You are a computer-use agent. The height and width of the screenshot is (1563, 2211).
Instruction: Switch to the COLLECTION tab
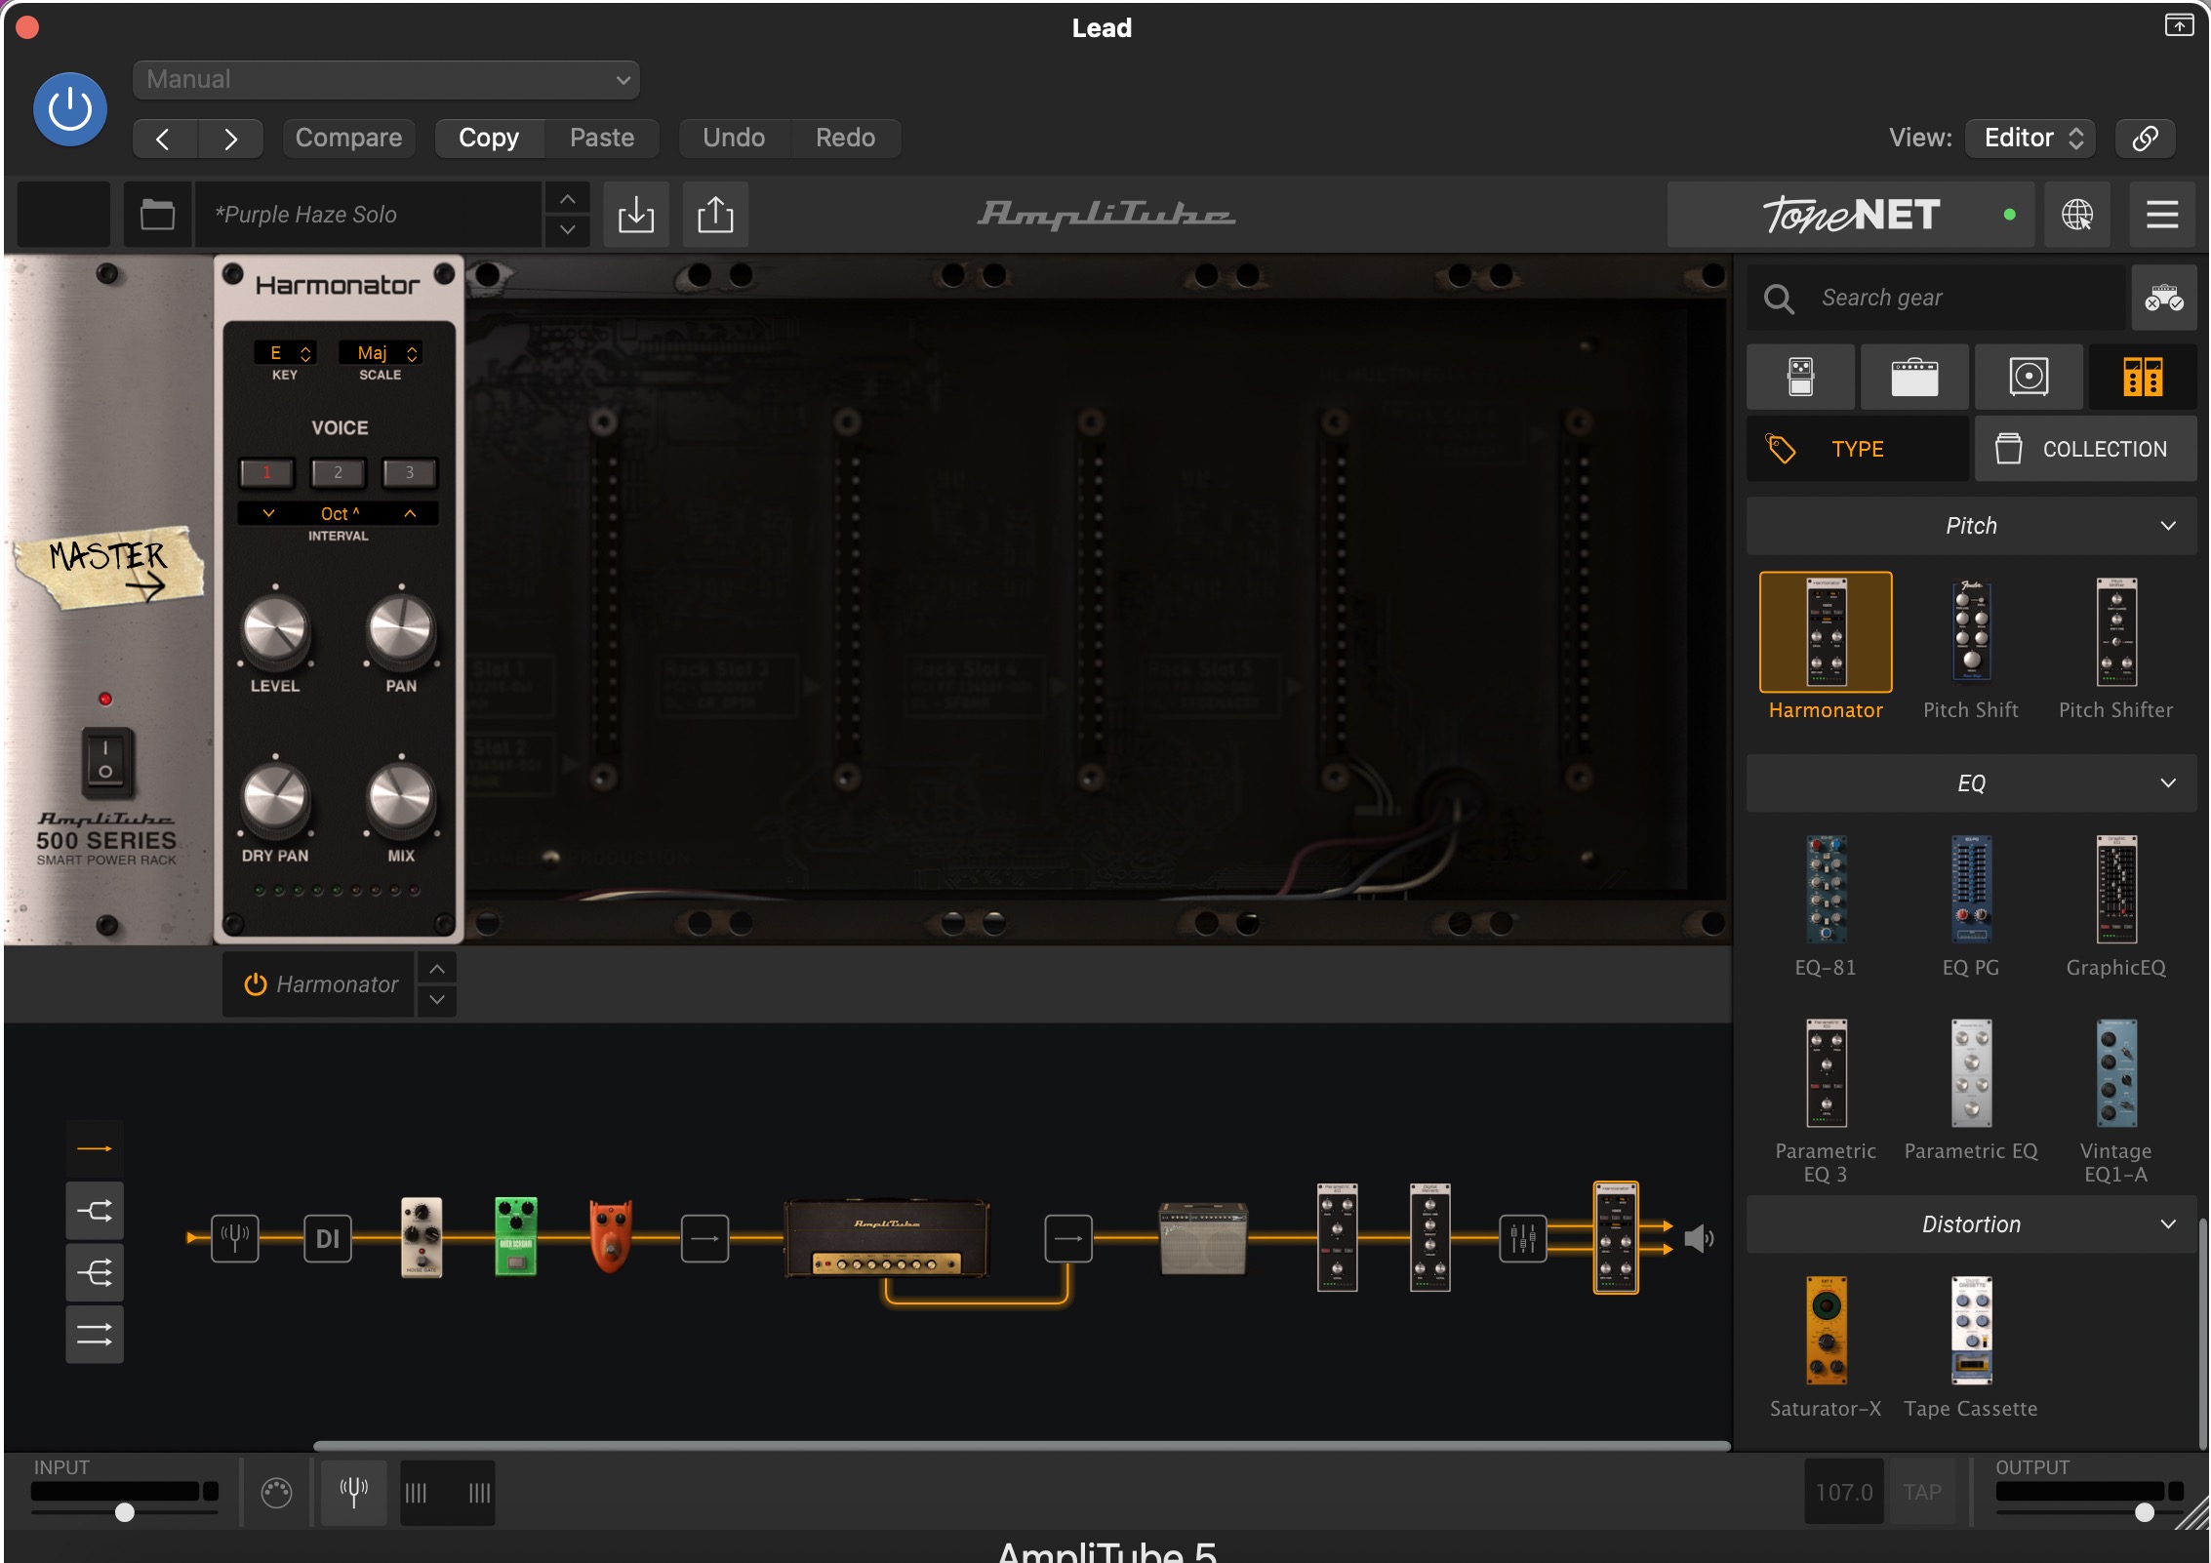pos(2086,449)
